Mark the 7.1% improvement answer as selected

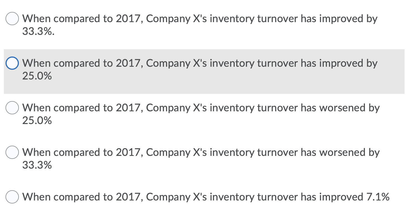[x=12, y=197]
